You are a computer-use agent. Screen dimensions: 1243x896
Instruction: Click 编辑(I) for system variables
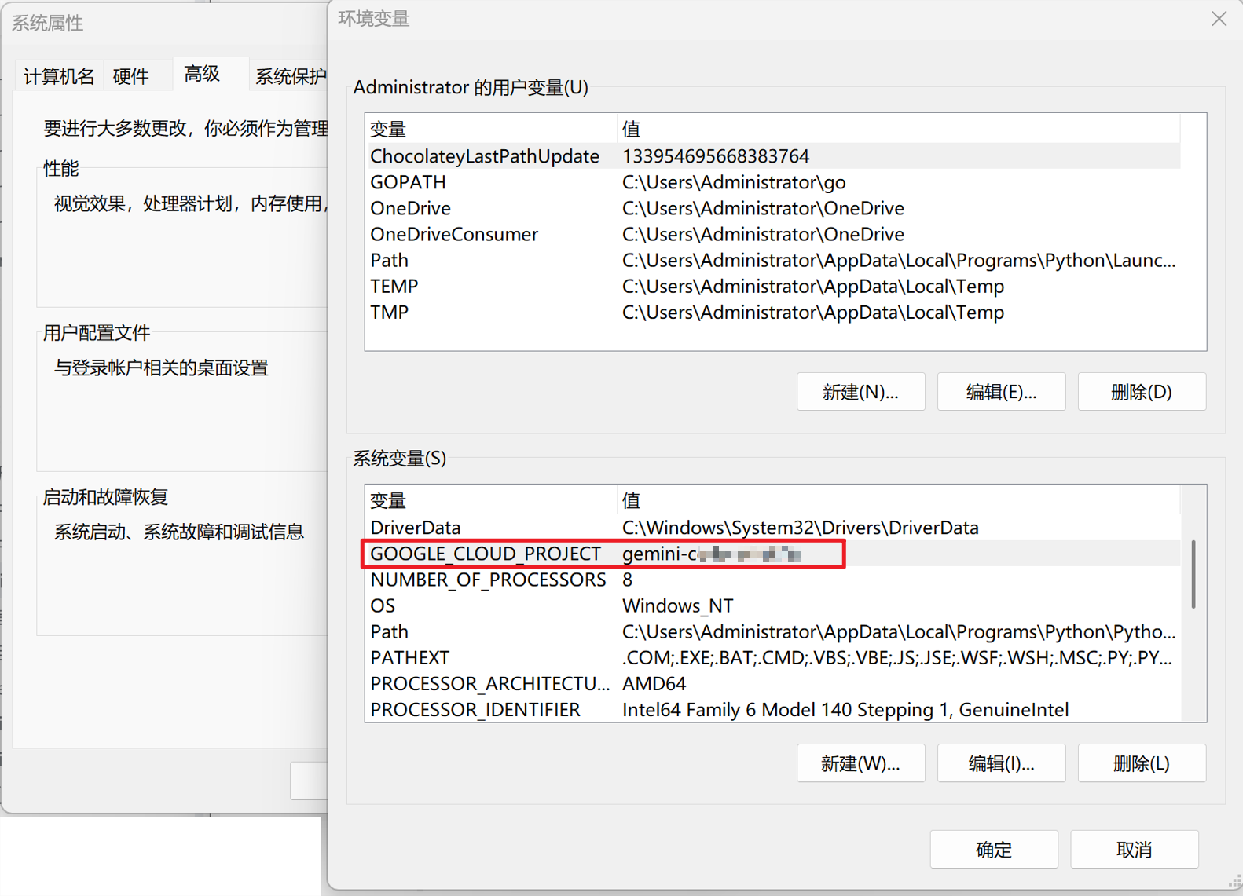coord(1001,763)
